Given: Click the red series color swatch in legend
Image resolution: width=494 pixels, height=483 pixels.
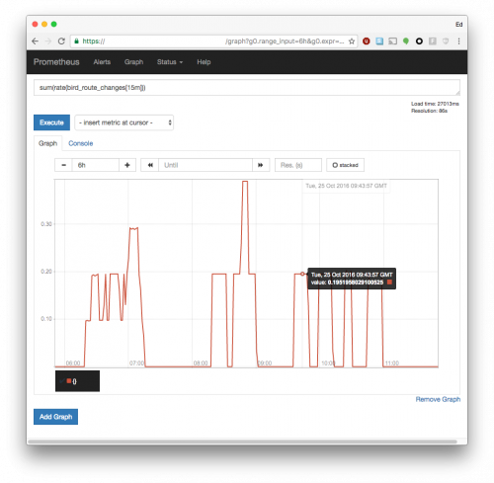Looking at the screenshot, I should pos(69,381).
